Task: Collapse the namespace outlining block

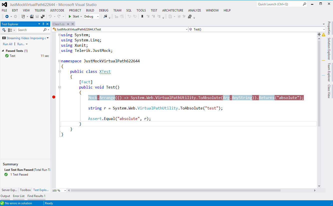Action: [59, 61]
